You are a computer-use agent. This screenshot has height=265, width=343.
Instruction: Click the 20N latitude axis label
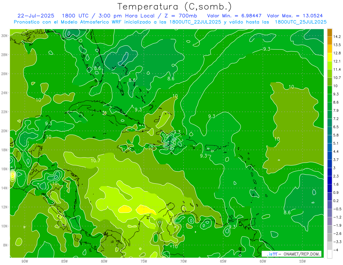(x=5, y=131)
